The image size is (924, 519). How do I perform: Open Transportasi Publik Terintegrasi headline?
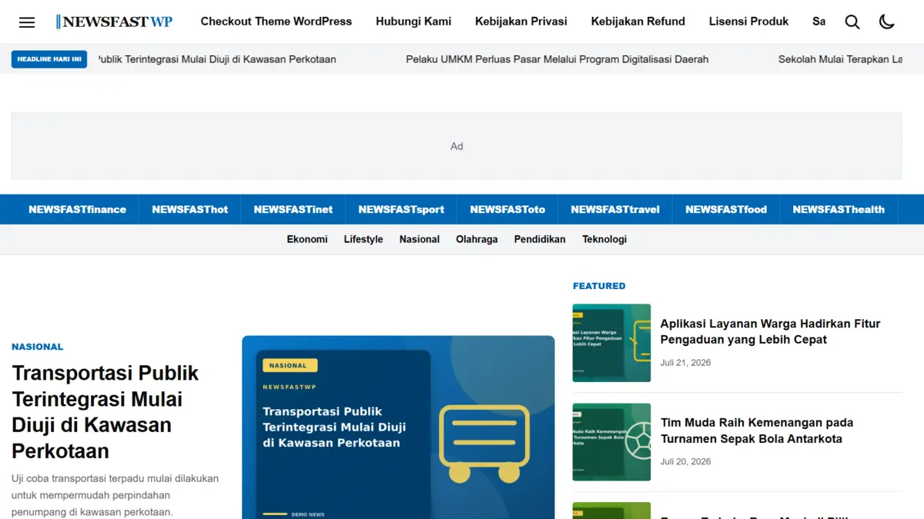(x=105, y=411)
